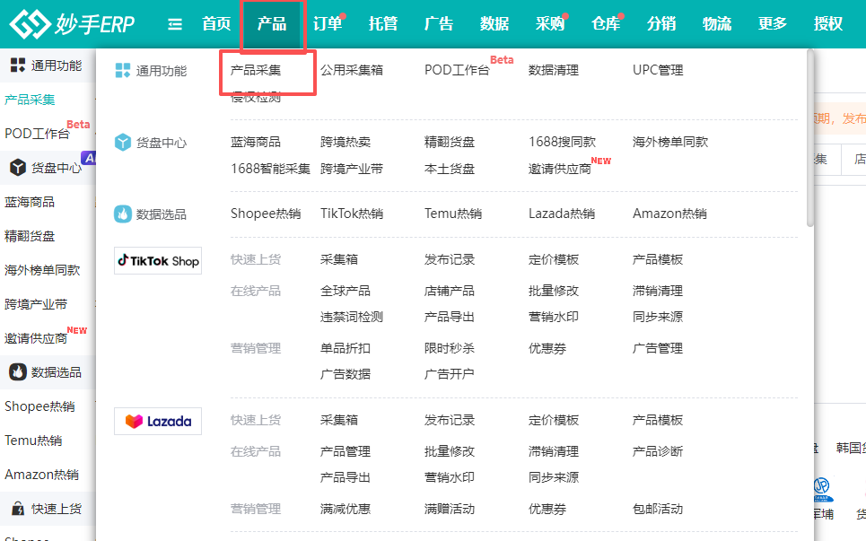The width and height of the screenshot is (866, 541).
Task: Open the 订单 top menu
Action: pyautogui.click(x=328, y=23)
